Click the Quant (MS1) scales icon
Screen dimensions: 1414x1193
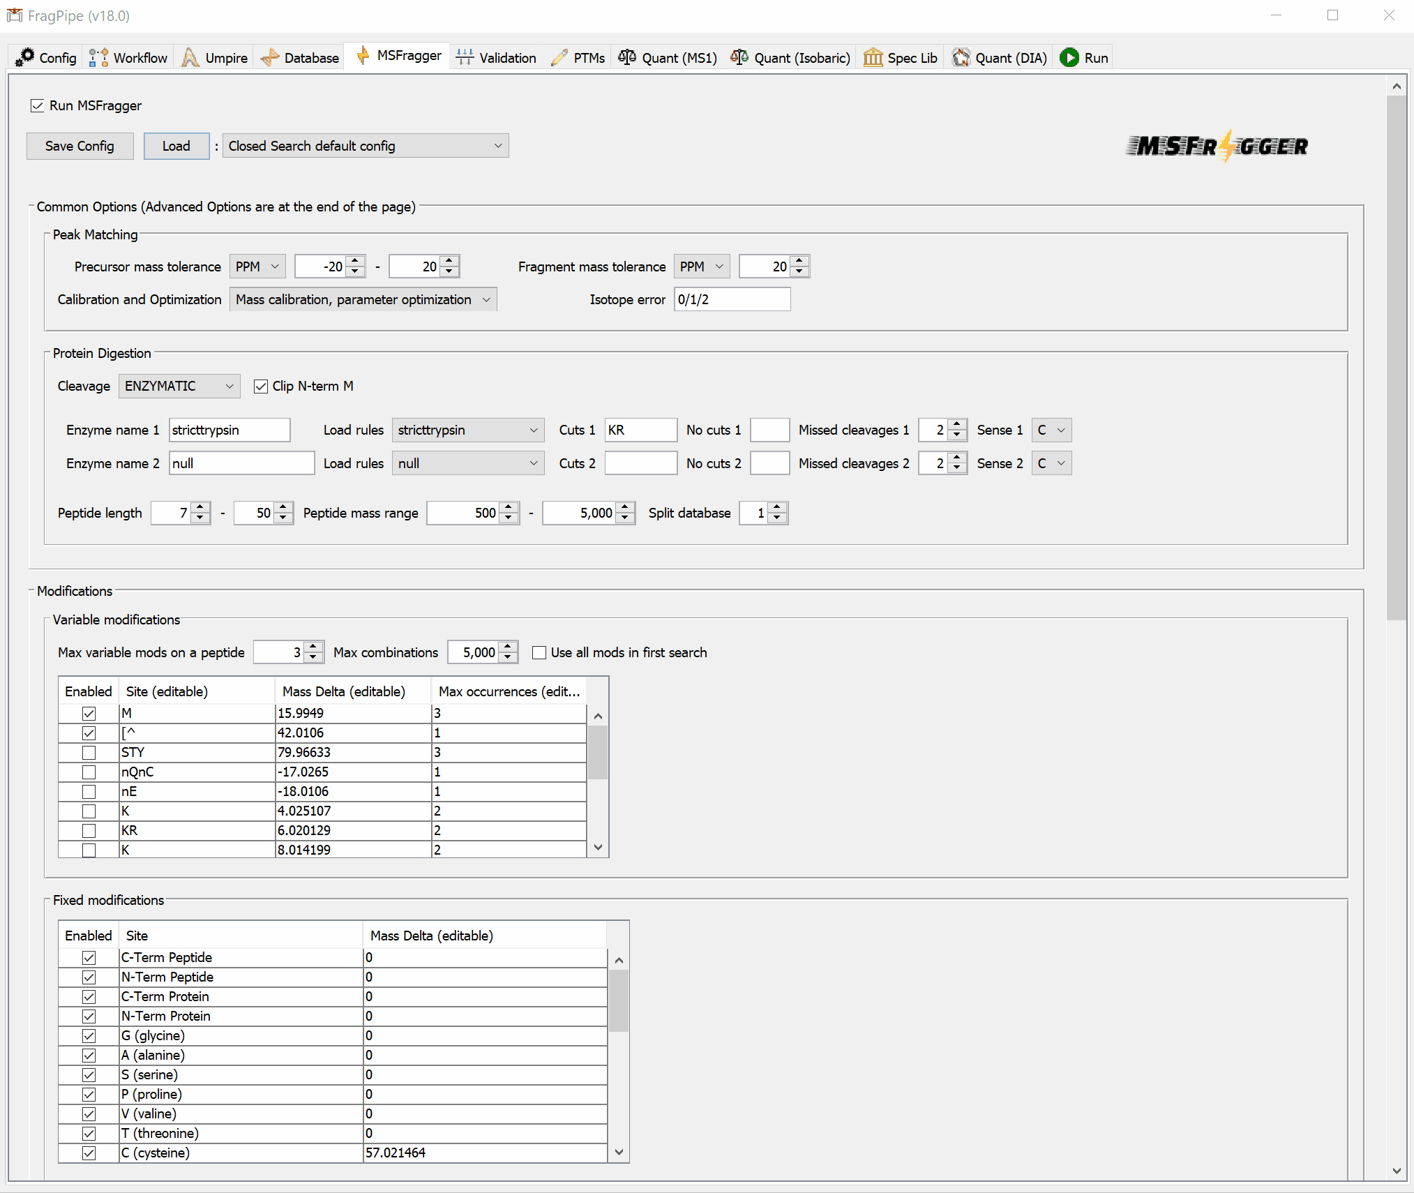627,57
